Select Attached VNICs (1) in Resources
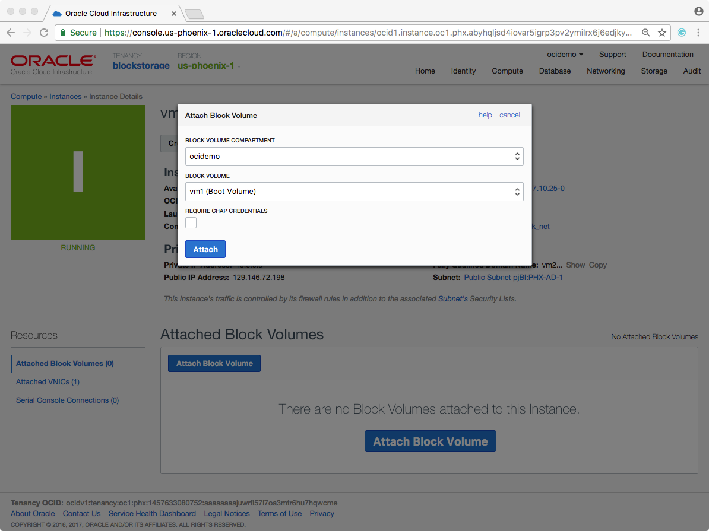Screen dimensions: 709x531 click(x=48, y=382)
